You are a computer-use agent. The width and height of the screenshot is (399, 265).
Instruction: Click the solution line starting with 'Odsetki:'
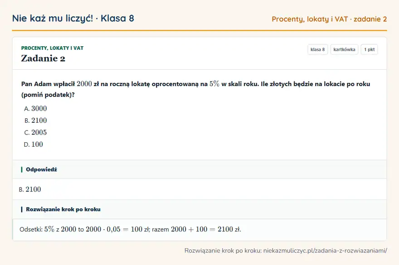pyautogui.click(x=130, y=229)
